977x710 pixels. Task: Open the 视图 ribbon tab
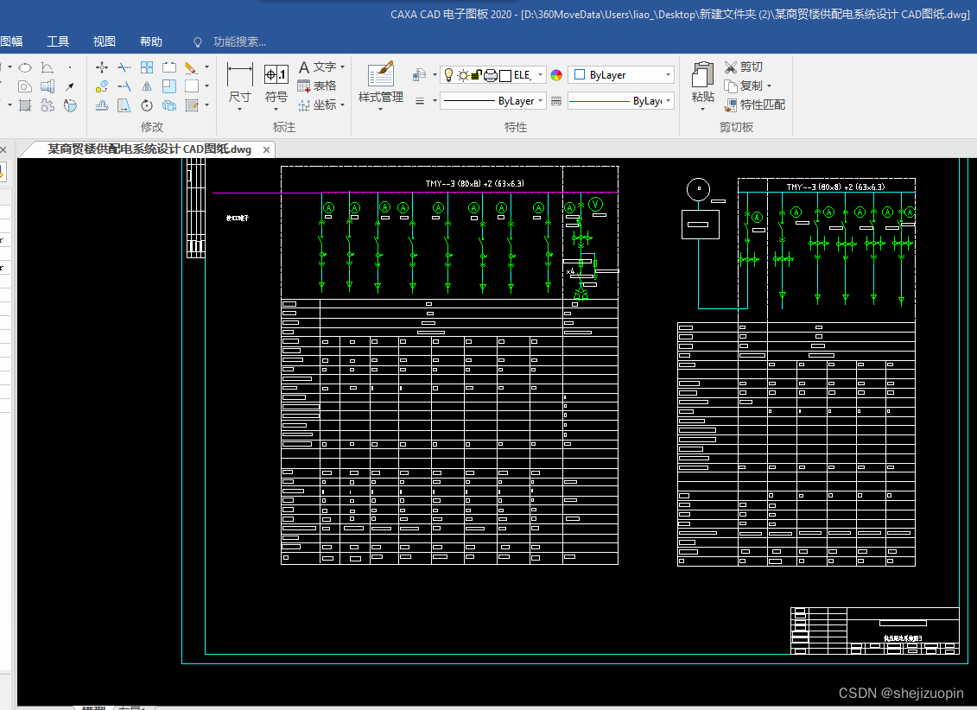(x=104, y=41)
